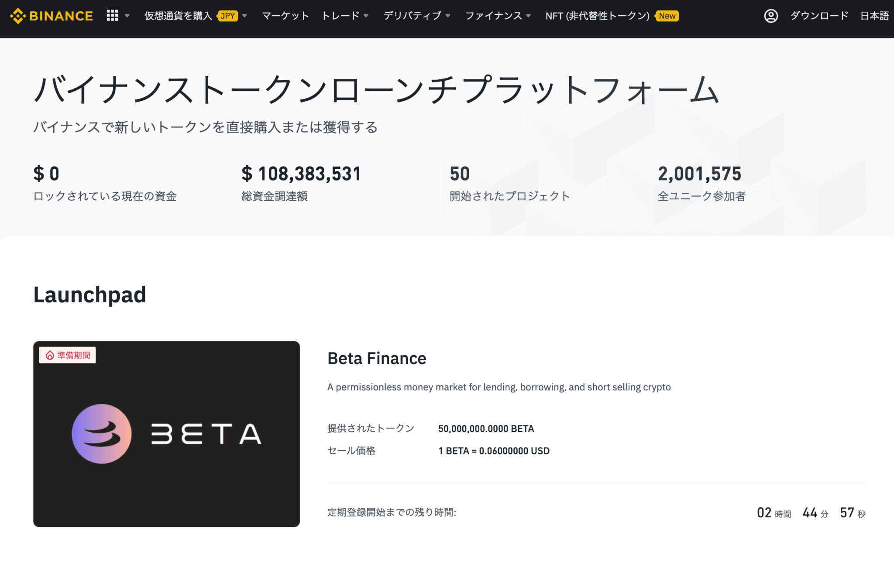Screen dimensions: 894x561
Task: Expand the ファイナンス dropdown arrow
Action: click(528, 16)
